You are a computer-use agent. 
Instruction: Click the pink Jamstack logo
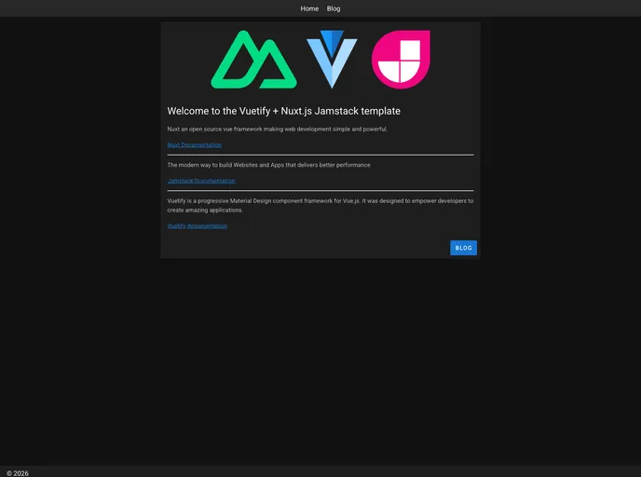(401, 60)
